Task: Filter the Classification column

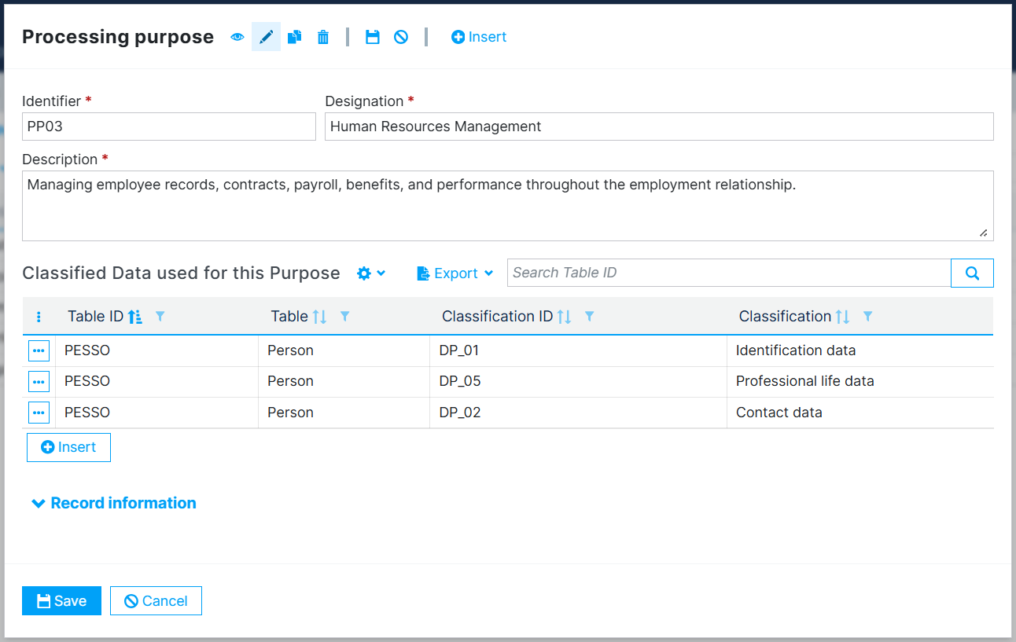Action: pyautogui.click(x=867, y=317)
